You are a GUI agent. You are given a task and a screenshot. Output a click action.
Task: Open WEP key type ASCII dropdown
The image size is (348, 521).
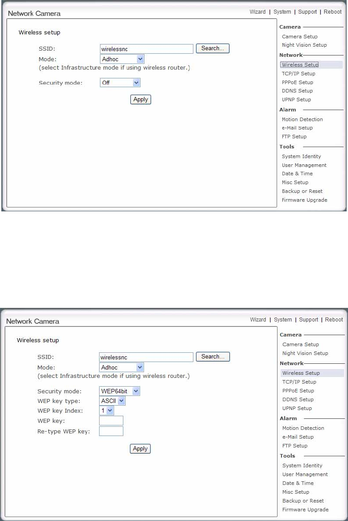pyautogui.click(x=112, y=401)
